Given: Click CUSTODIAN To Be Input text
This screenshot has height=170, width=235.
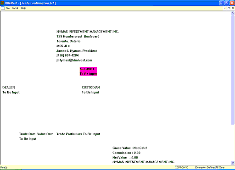Looking at the screenshot, I should click(x=90, y=93).
